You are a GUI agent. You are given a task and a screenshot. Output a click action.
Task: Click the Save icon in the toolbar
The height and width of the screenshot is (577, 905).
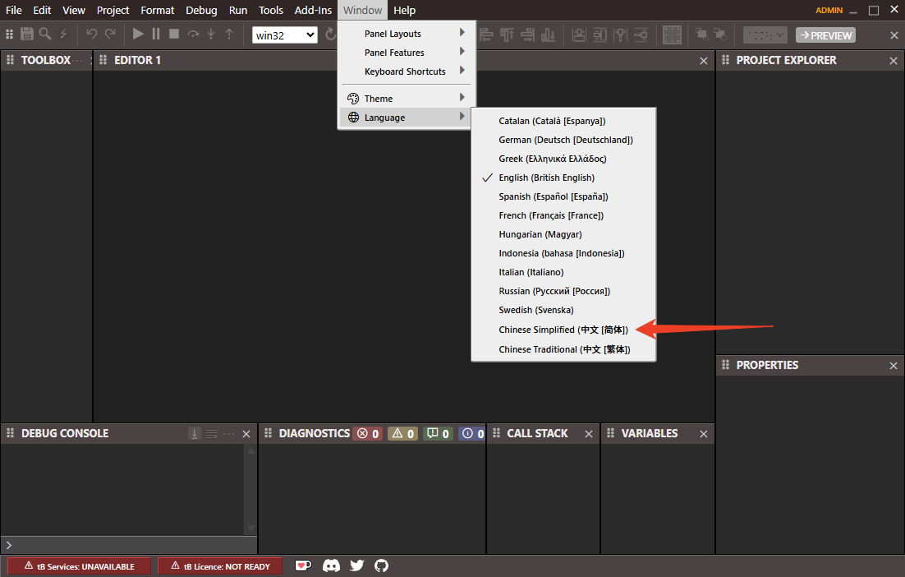[x=27, y=35]
